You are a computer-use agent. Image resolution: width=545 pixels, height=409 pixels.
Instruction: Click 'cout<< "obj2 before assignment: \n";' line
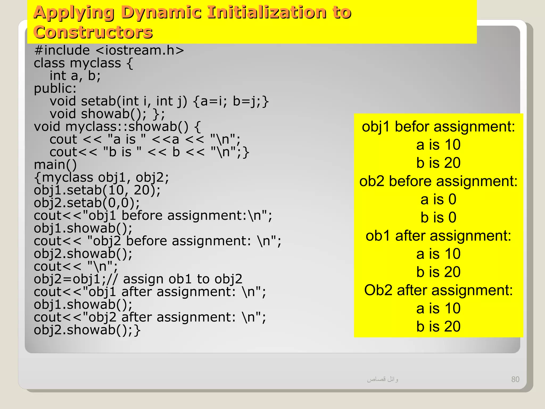coord(158,241)
